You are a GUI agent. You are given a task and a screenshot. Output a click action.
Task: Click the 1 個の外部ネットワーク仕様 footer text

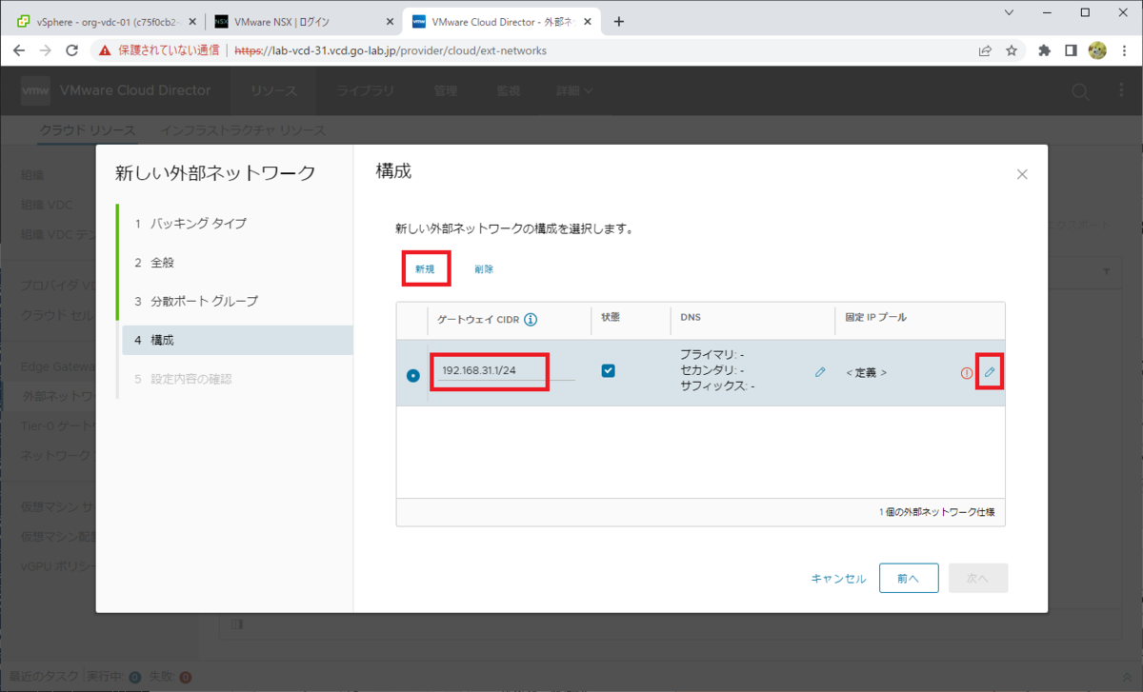pos(936,512)
